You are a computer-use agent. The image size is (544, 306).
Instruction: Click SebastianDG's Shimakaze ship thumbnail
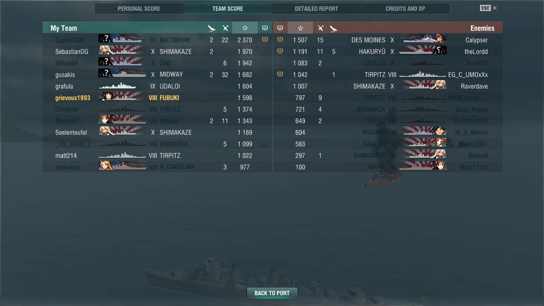(x=121, y=51)
